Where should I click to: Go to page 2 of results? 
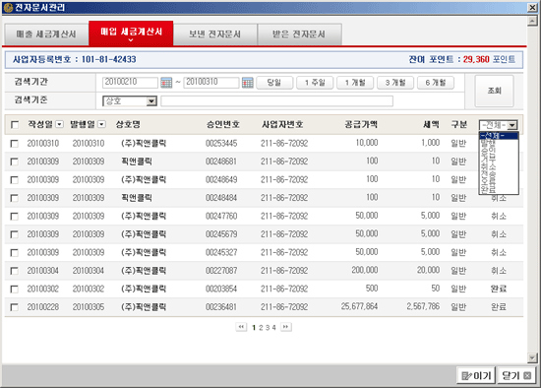tap(261, 328)
